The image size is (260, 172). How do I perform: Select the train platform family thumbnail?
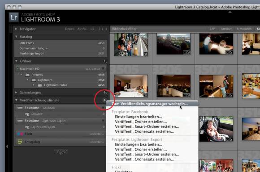coord(131,45)
